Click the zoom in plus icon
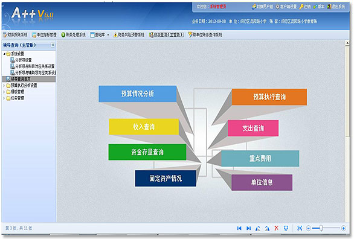The image size is (354, 239). [343, 228]
